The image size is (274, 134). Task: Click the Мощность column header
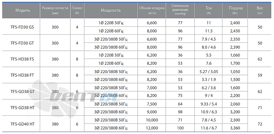click(x=111, y=10)
